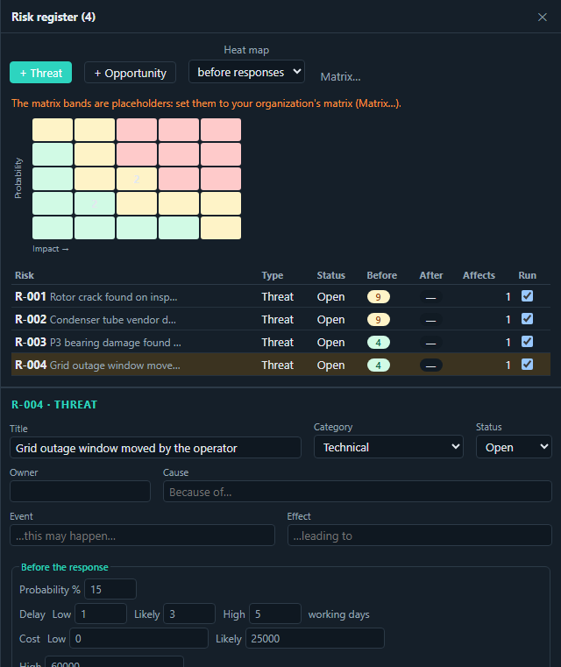Click the Status Open cell for R-001
This screenshot has height=667, width=561.
(x=330, y=297)
